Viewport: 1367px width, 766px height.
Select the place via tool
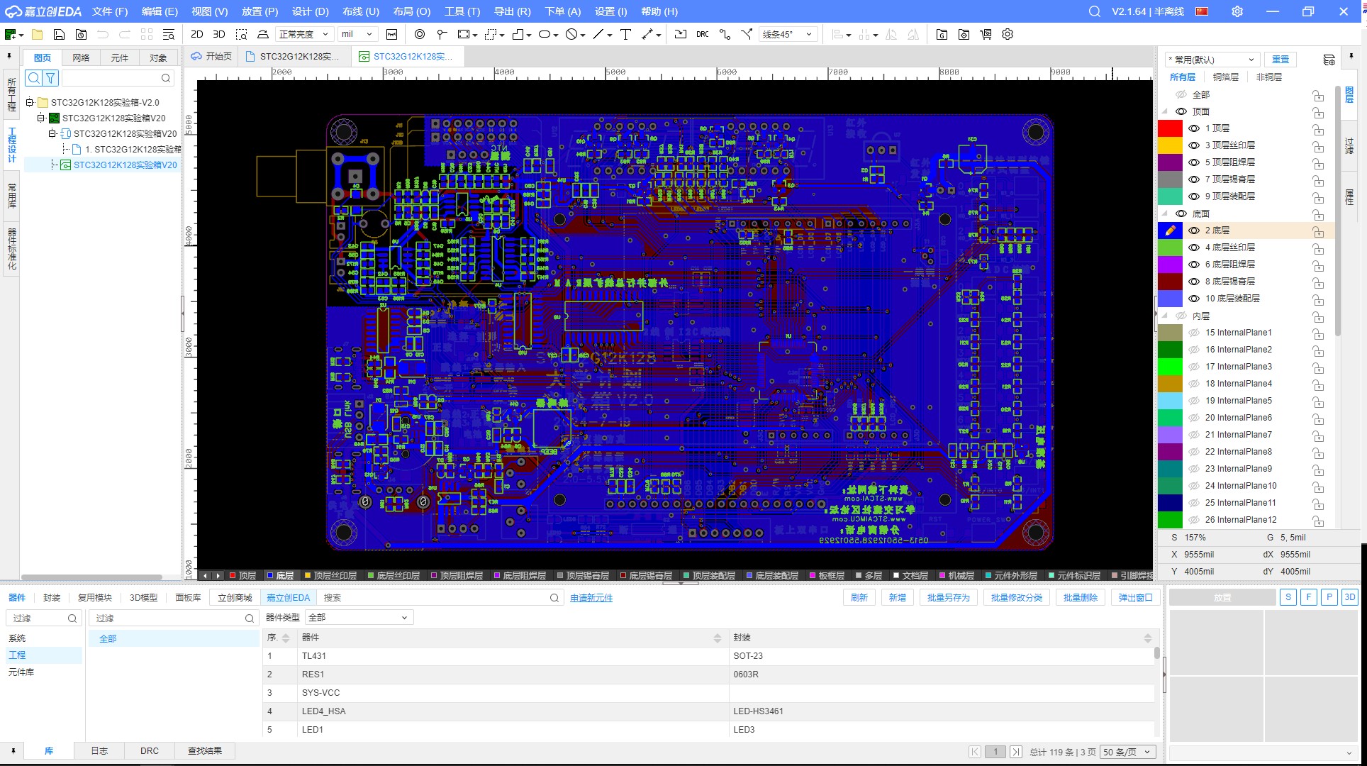tap(420, 34)
